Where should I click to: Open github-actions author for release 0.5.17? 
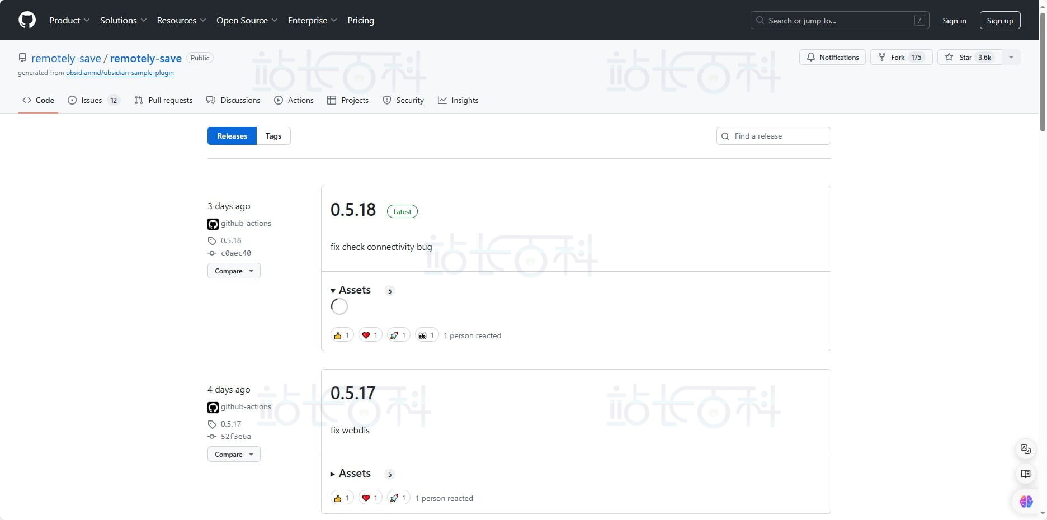click(246, 406)
